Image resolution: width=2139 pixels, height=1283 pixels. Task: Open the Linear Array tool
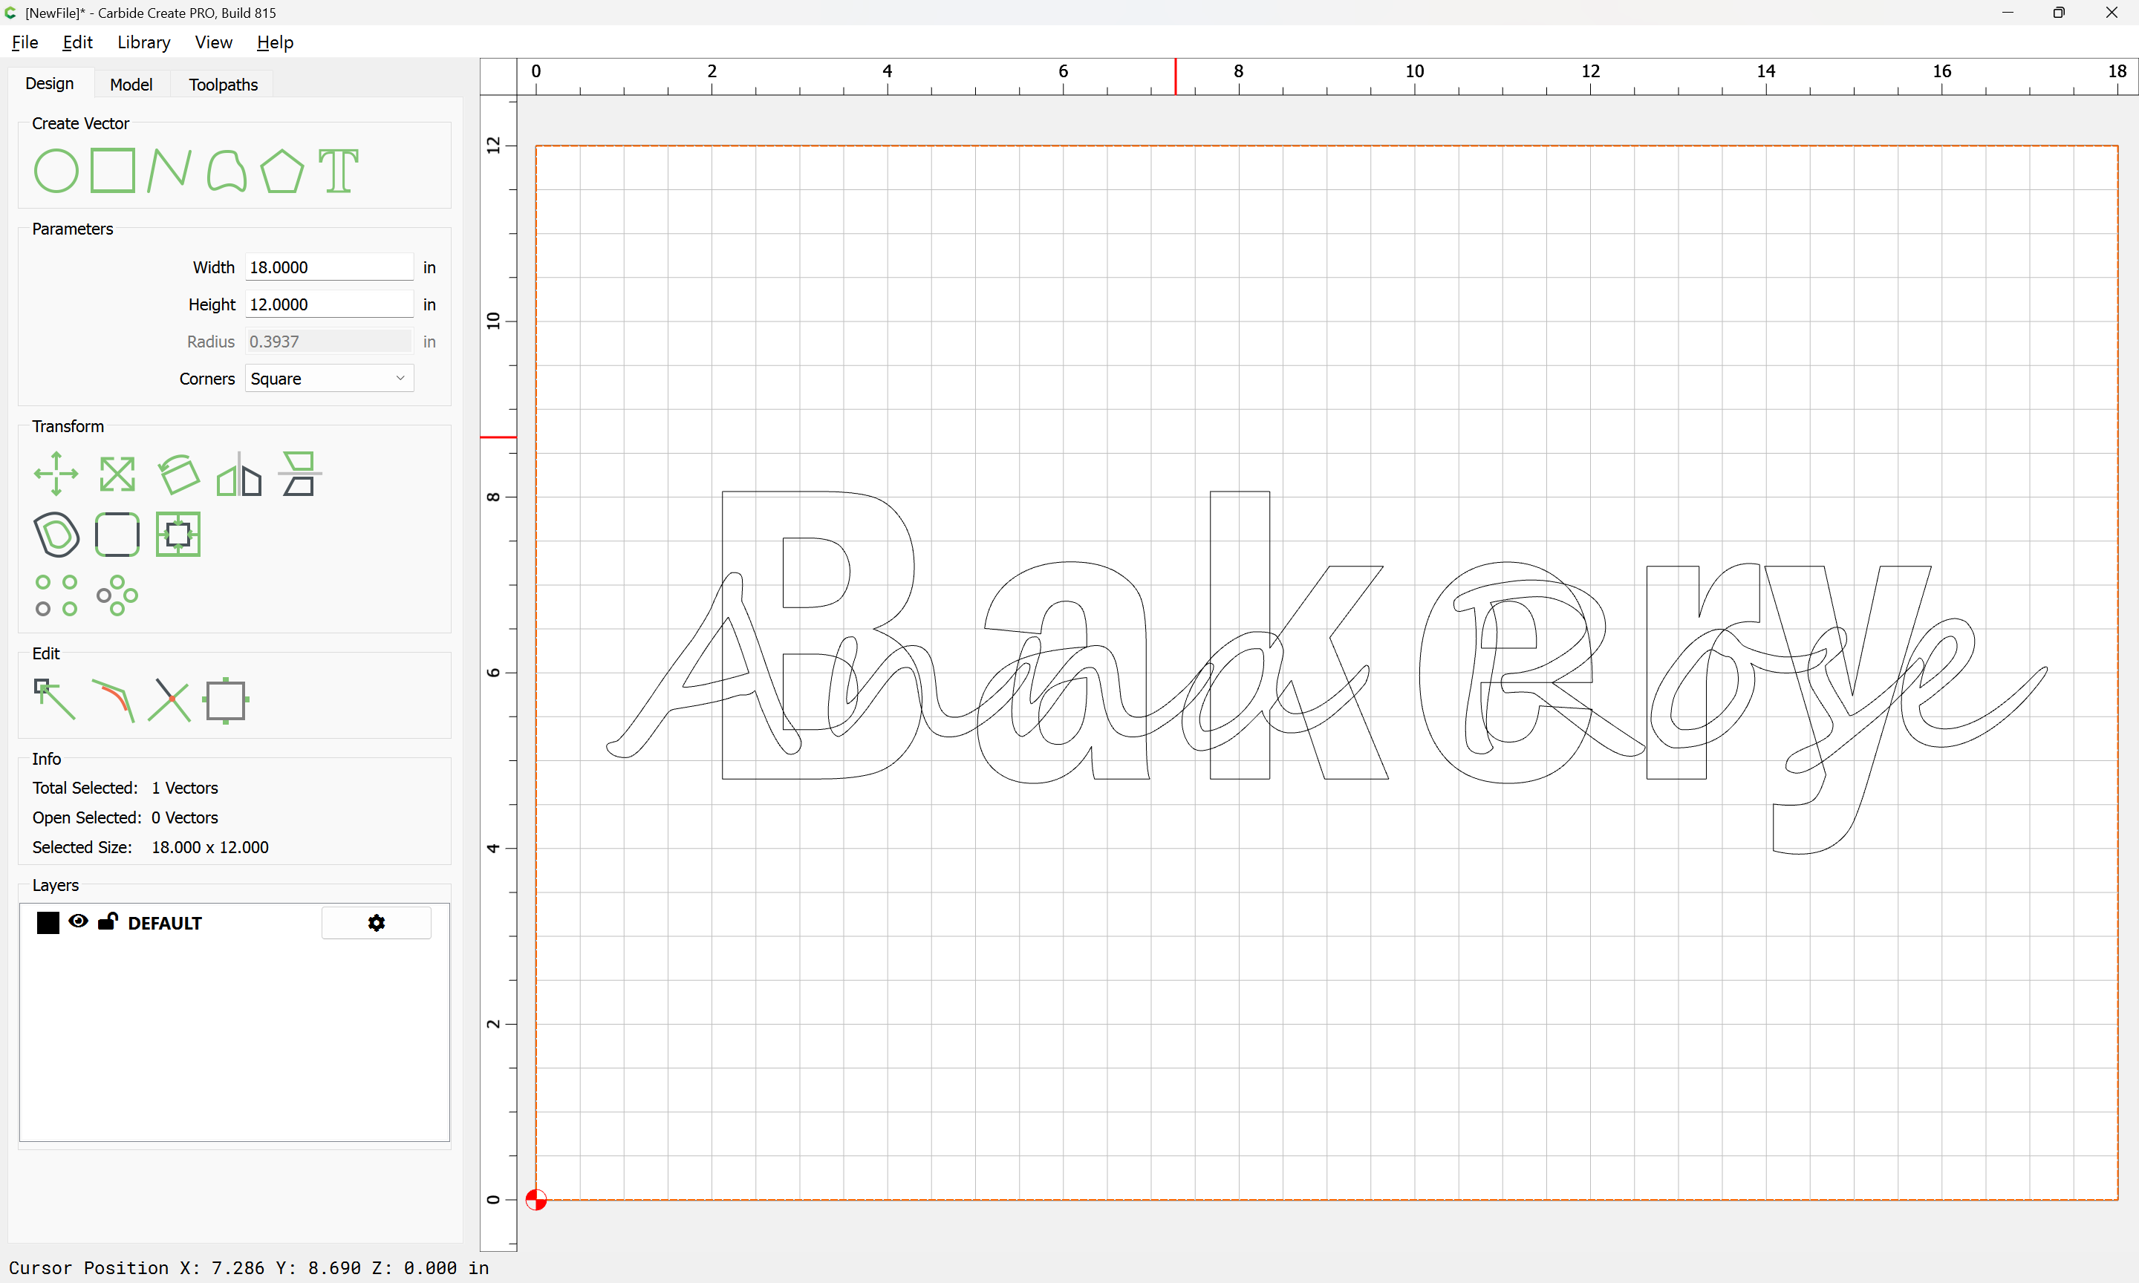pos(56,595)
